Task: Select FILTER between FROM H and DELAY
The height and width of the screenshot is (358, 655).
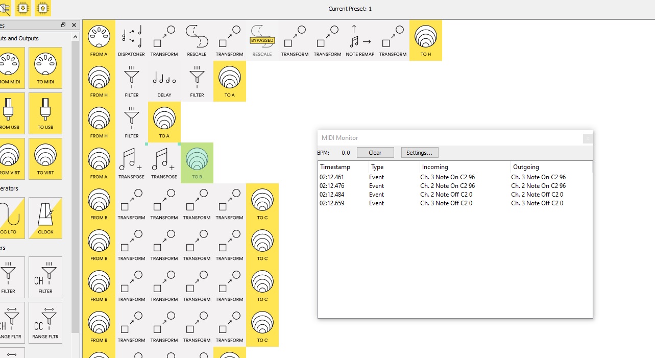Action: pos(132,81)
